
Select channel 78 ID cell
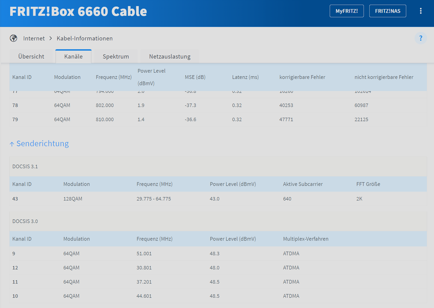click(x=15, y=105)
